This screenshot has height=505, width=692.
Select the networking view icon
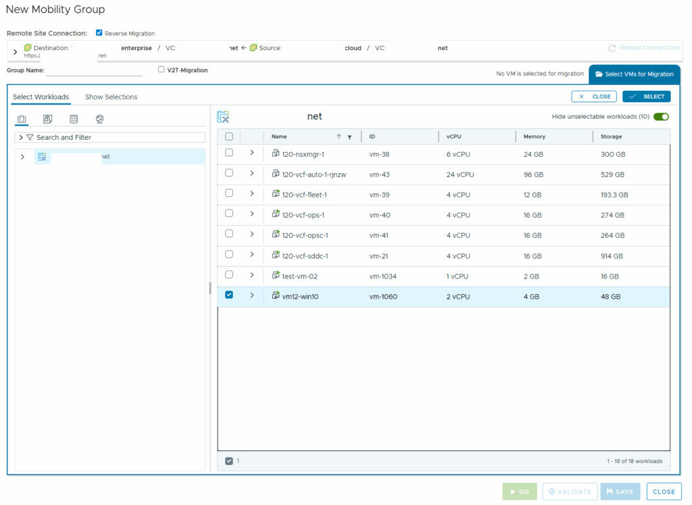coord(99,120)
